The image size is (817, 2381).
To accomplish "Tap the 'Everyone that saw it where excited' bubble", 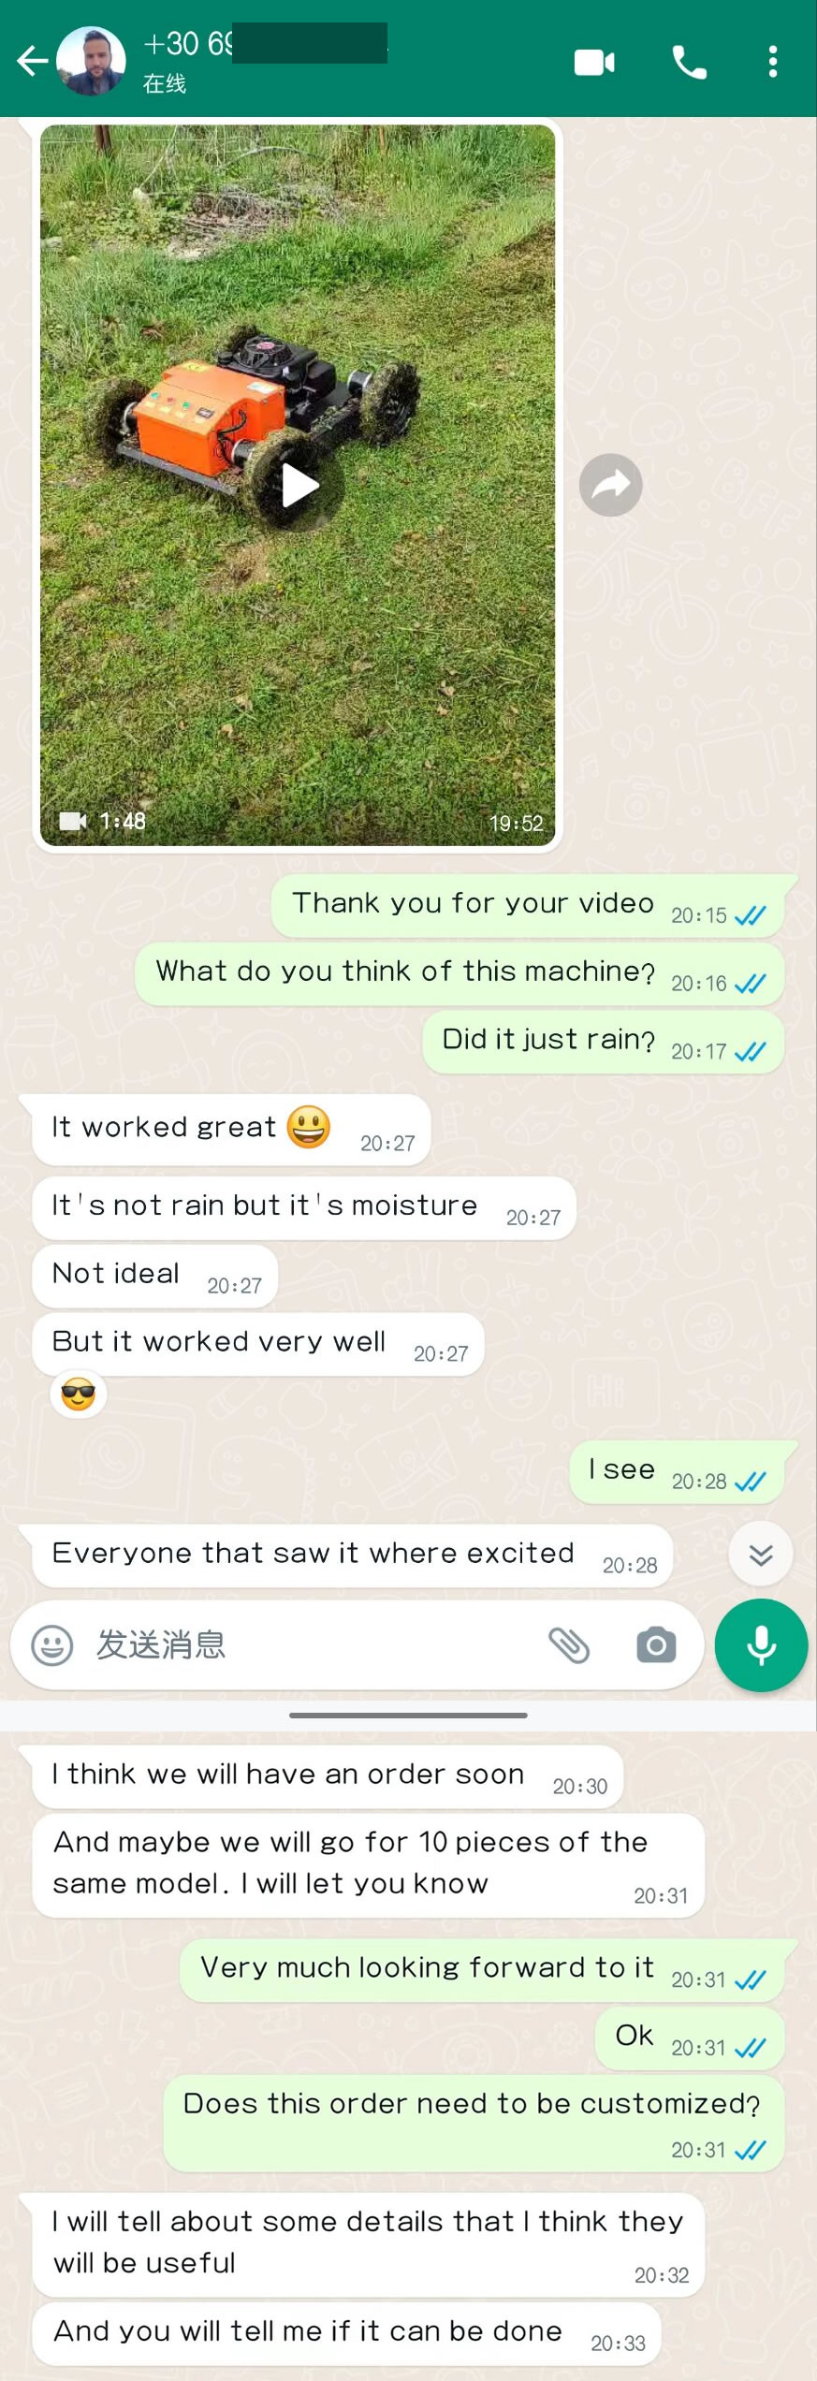I will [x=352, y=1556].
